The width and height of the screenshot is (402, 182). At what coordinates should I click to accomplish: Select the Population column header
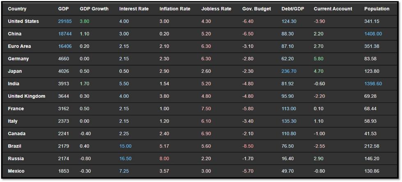(x=377, y=9)
